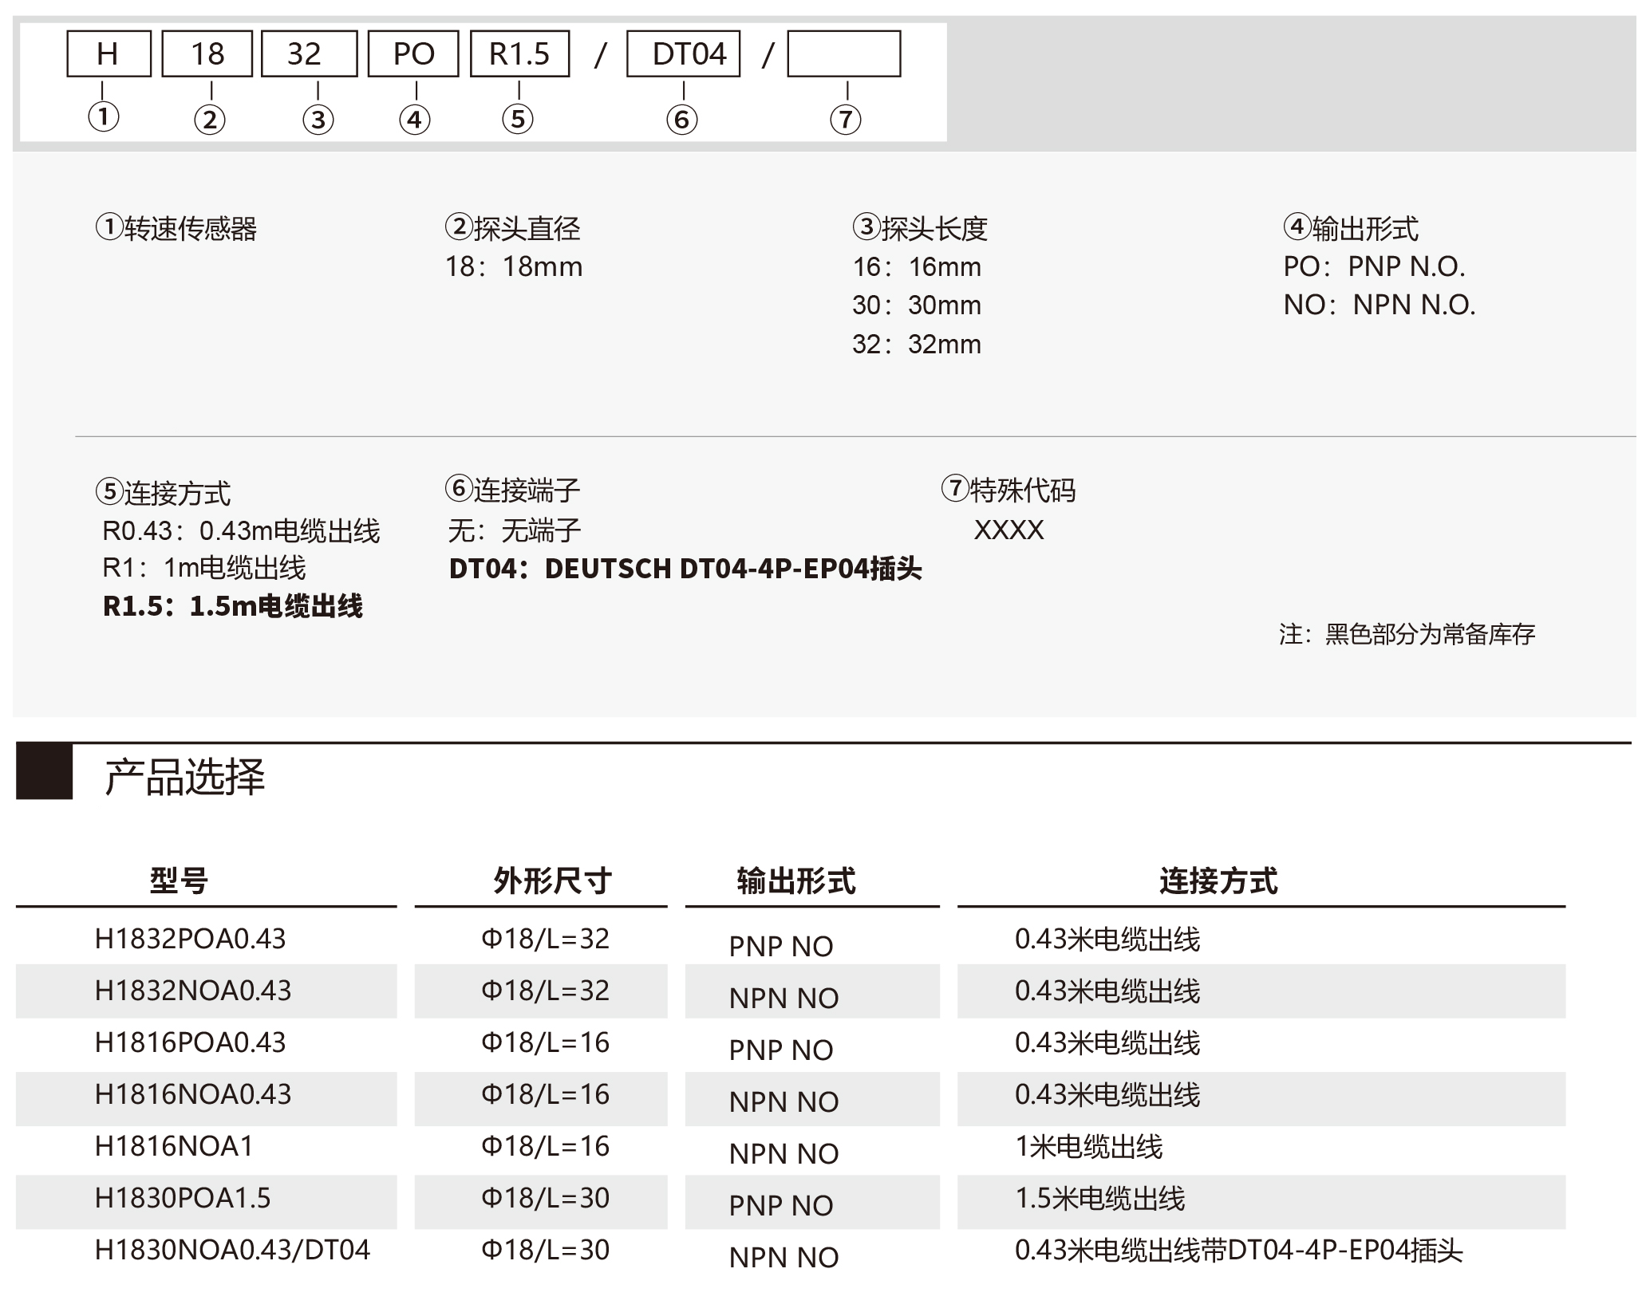Click the PO output code box
Image resolution: width=1646 pixels, height=1312 pixels.
point(413,54)
